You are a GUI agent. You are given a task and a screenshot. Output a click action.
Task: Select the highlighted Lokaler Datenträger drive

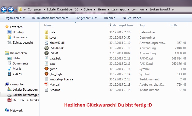20,95
